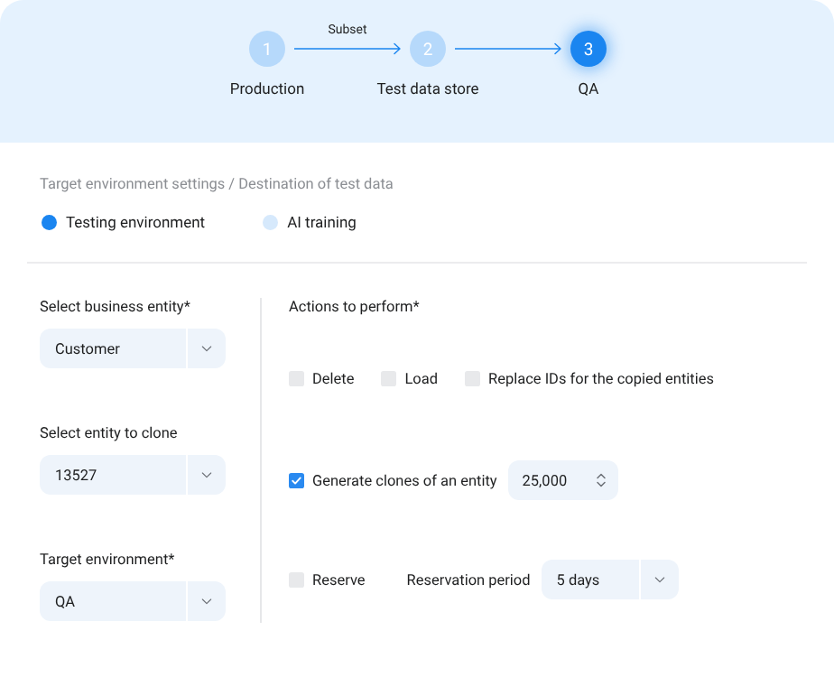Expand the entity to clone dropdown arrow
This screenshot has height=677, width=834.
(207, 475)
